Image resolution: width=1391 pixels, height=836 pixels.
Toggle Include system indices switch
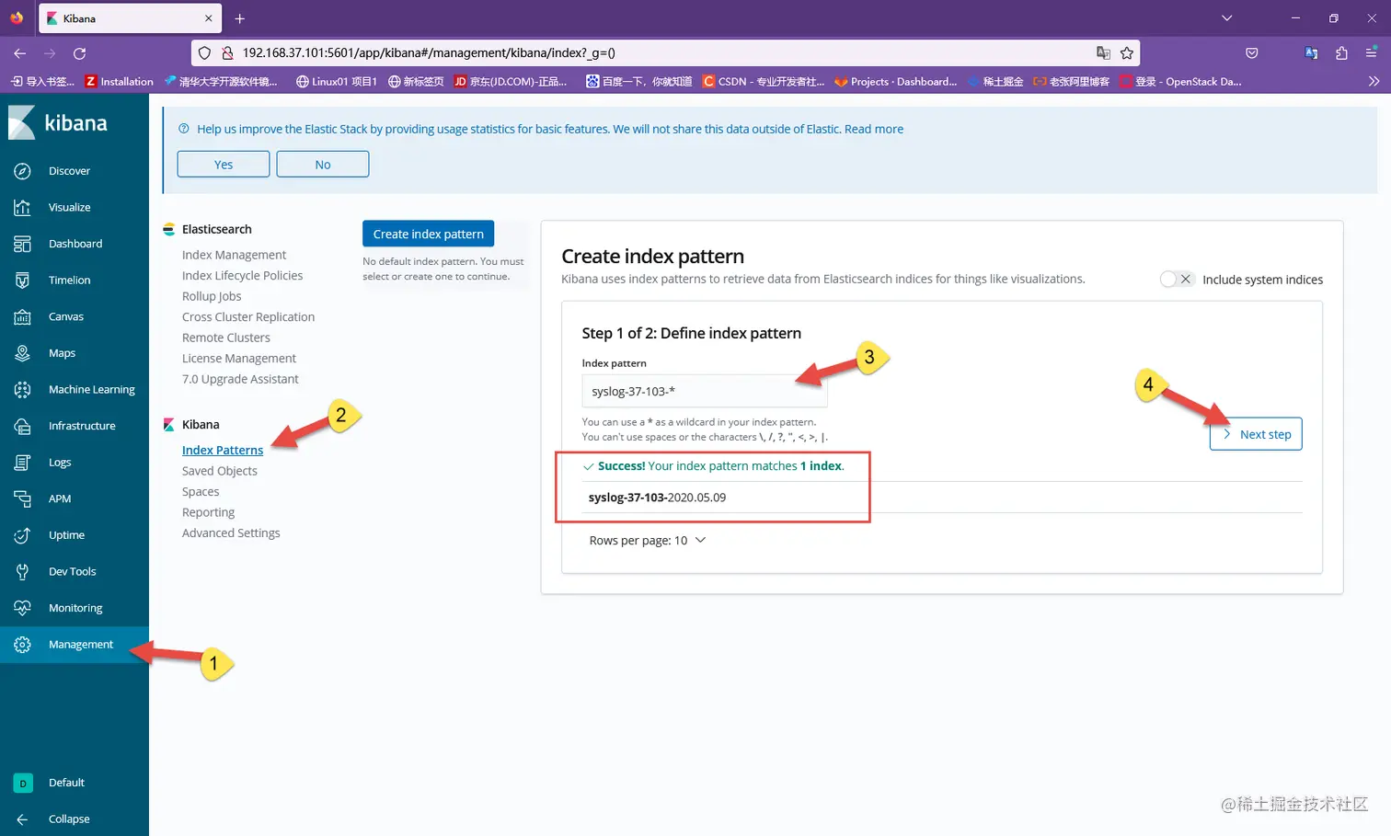click(x=1177, y=279)
